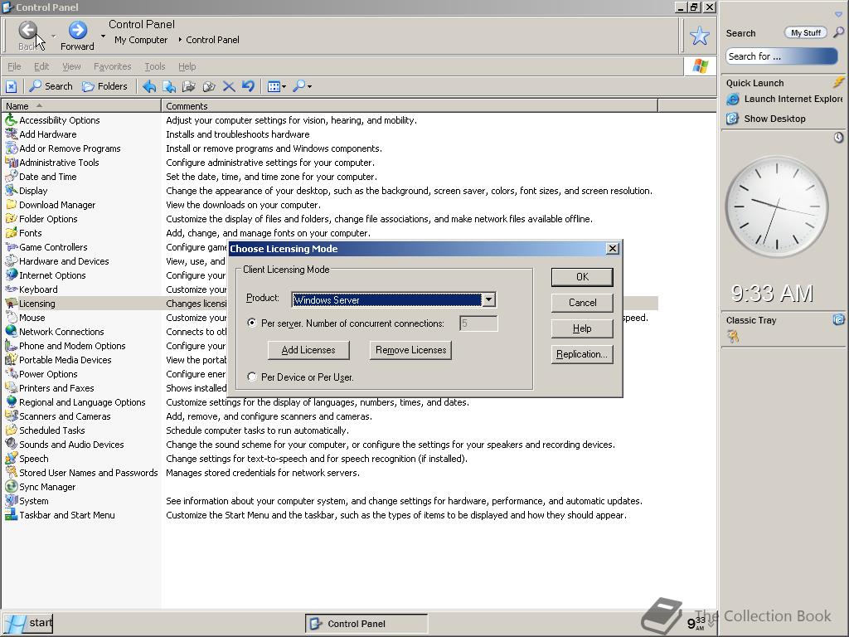Viewport: 849px width, 637px height.
Task: Click Help button in licensing dialog
Action: pos(582,328)
